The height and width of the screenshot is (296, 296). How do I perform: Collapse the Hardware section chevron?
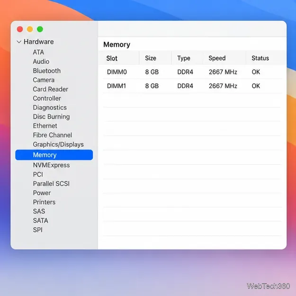coord(19,42)
